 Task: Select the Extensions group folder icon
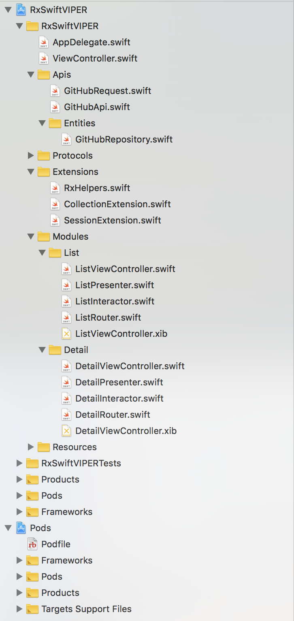point(44,172)
